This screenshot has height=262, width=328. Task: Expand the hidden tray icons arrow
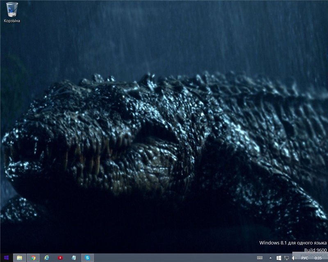(x=271, y=258)
